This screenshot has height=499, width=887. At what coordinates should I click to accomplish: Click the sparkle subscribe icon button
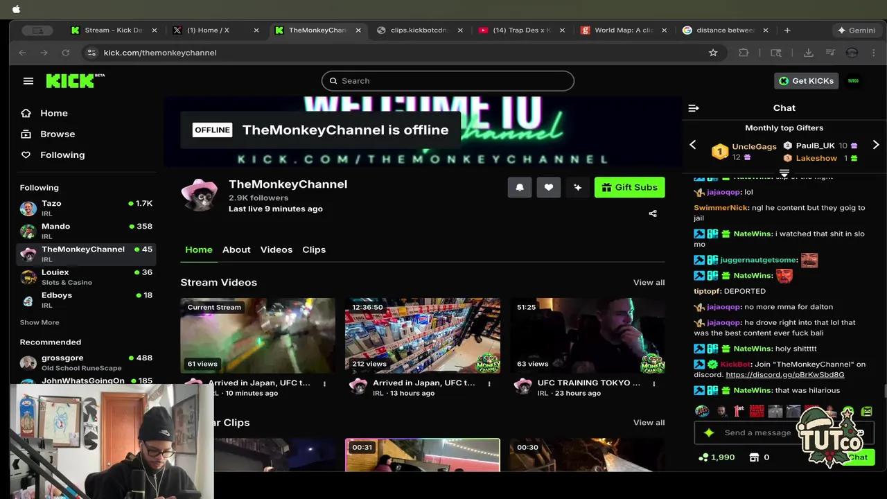[x=577, y=187]
